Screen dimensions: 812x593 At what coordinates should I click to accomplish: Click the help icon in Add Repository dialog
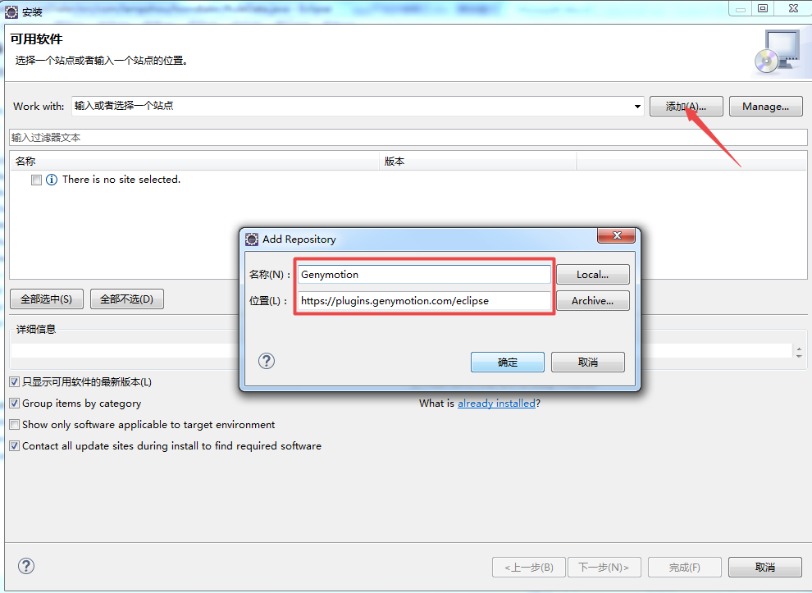(267, 361)
